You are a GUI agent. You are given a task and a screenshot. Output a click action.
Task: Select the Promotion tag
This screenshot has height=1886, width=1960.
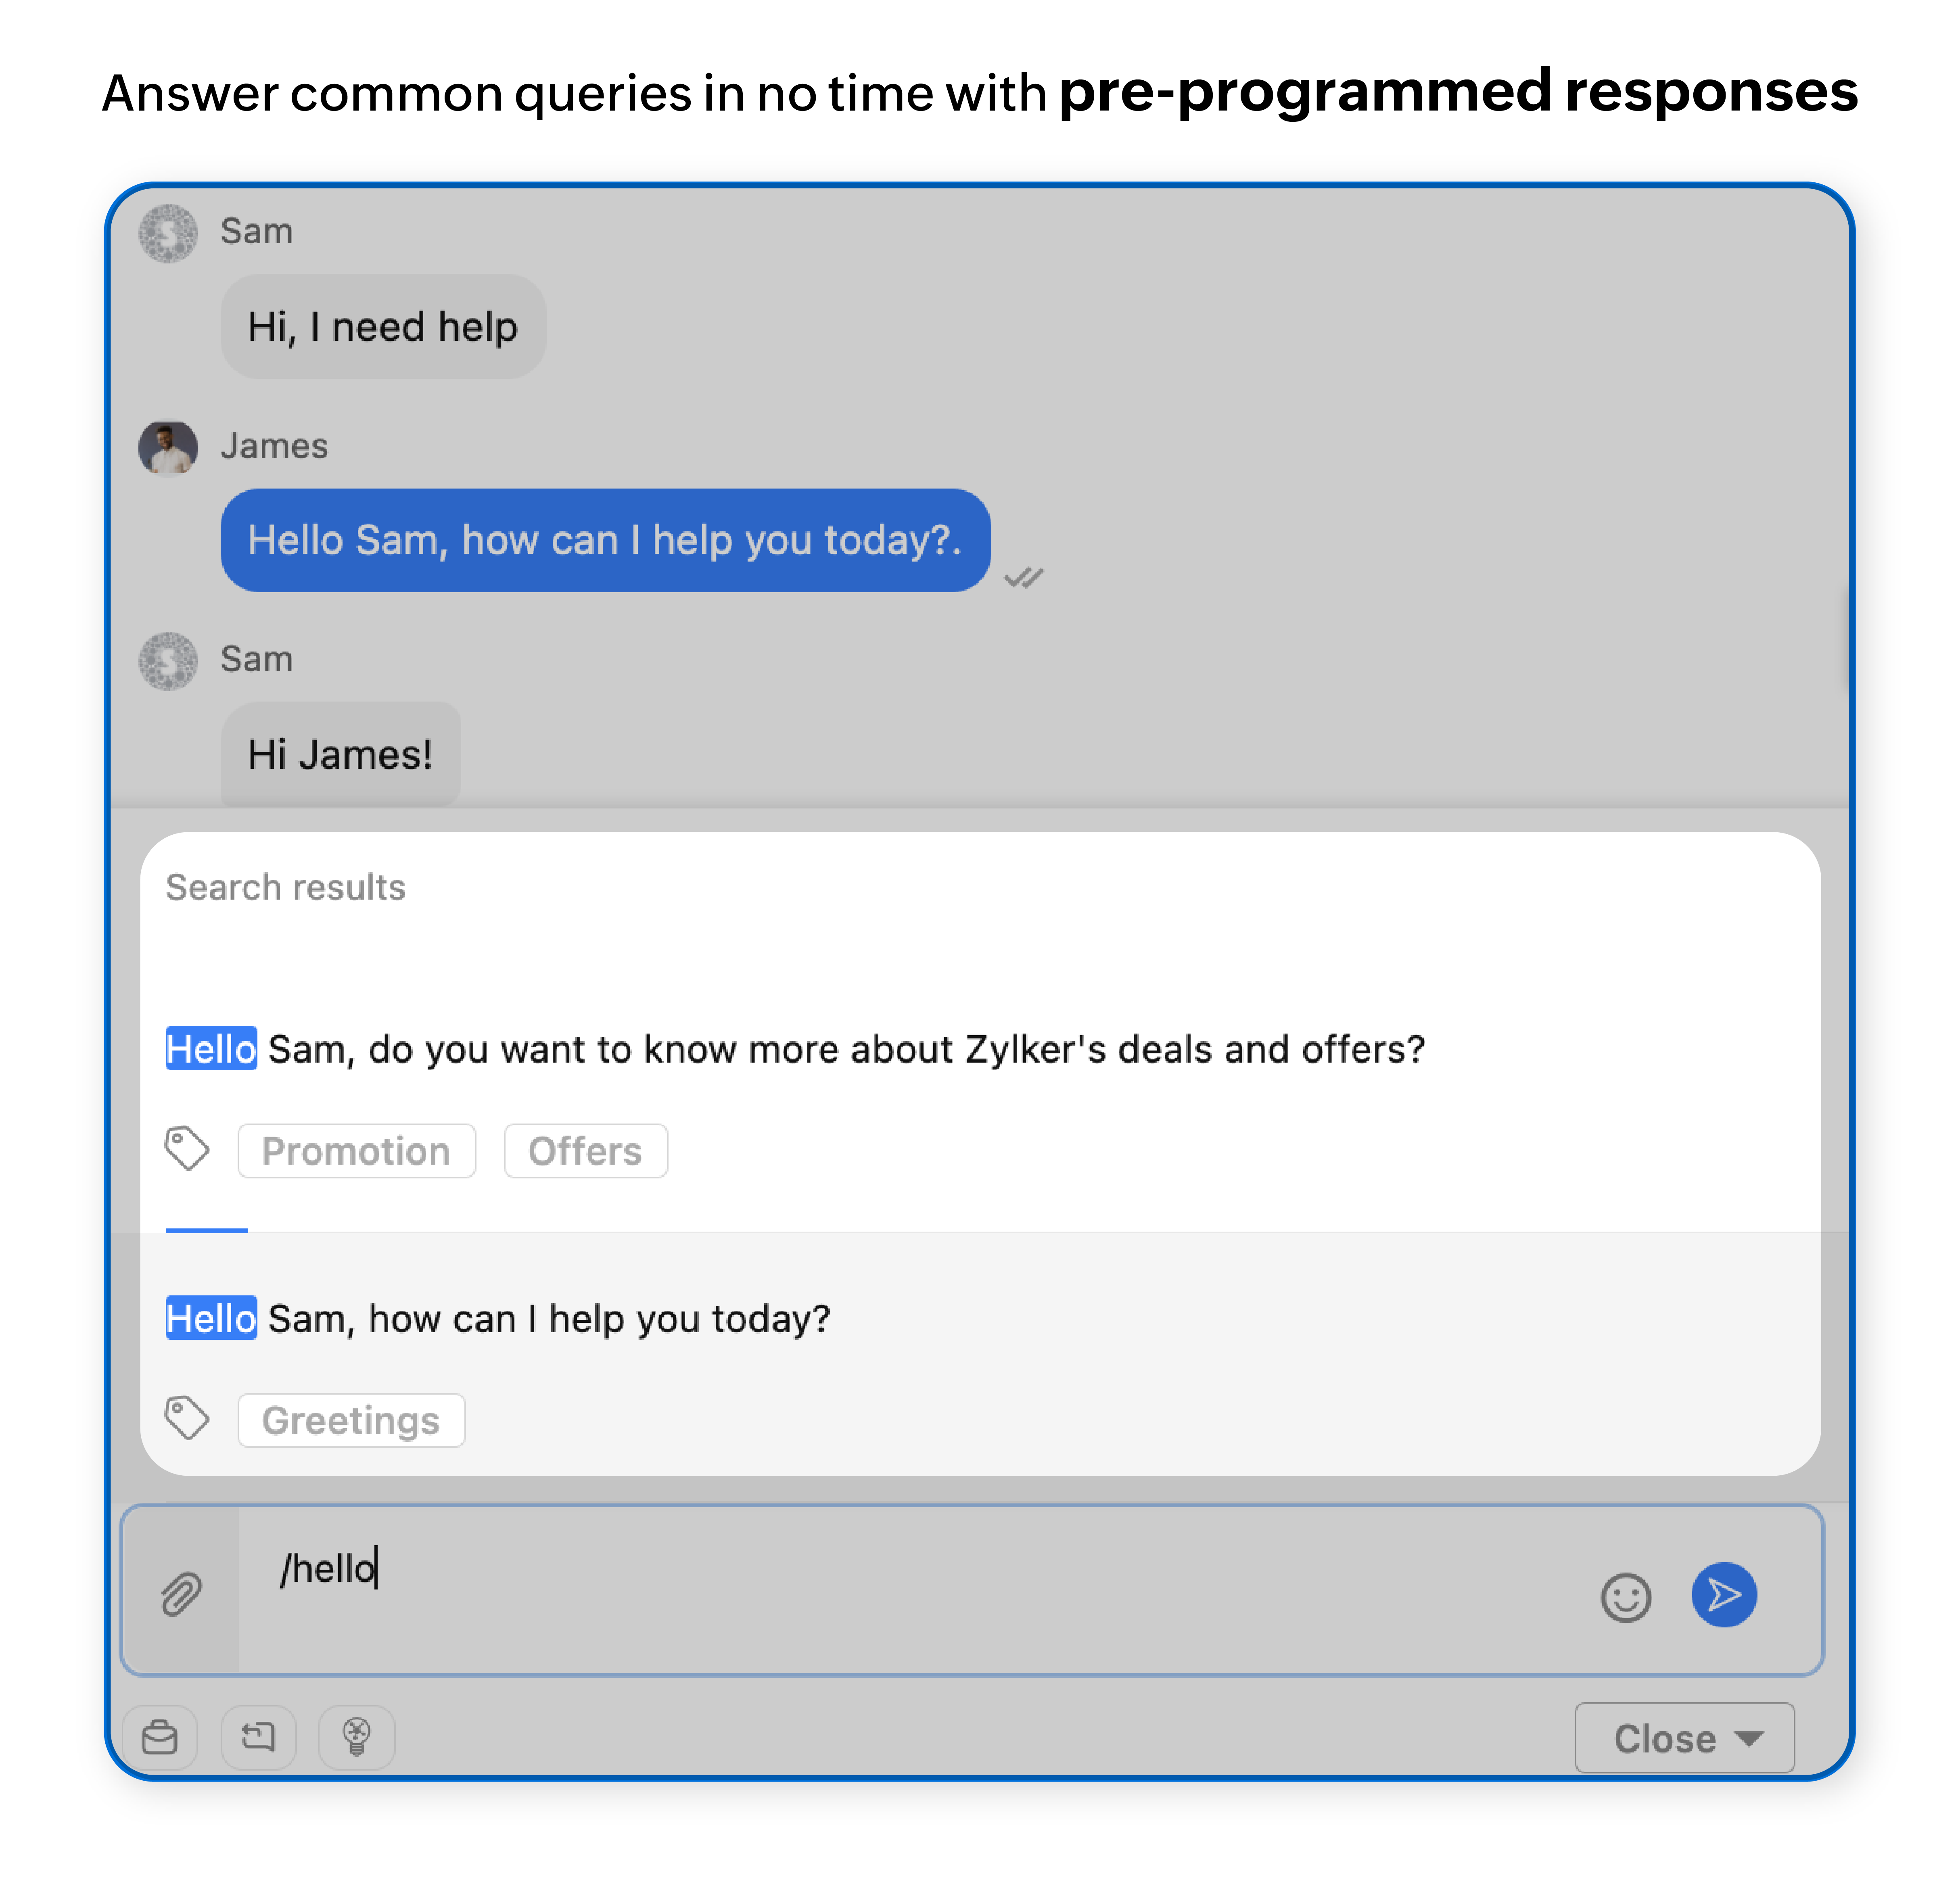coord(356,1151)
